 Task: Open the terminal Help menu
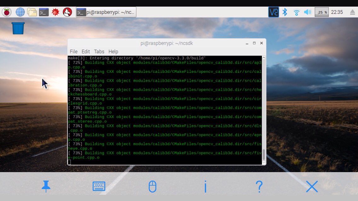(x=113, y=52)
